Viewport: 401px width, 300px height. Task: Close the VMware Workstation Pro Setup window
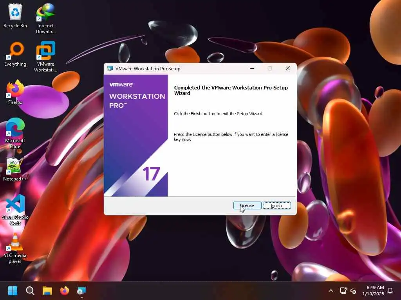[288, 68]
